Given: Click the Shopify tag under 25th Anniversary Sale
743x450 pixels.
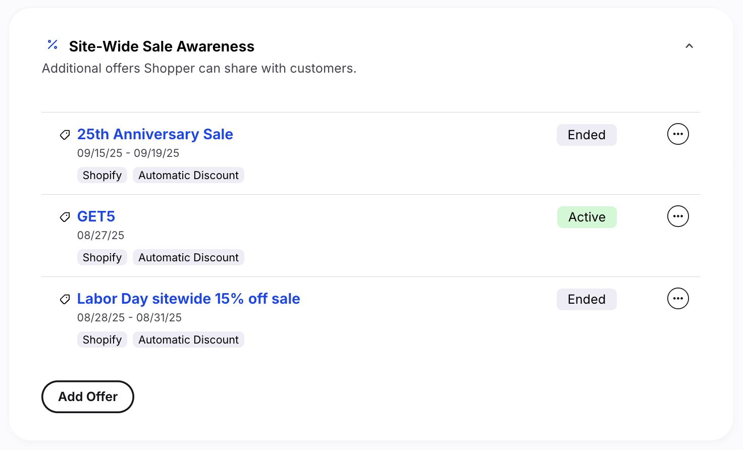Looking at the screenshot, I should [x=102, y=175].
